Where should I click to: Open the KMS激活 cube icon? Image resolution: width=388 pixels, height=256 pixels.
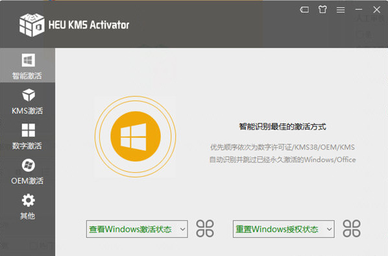tap(29, 95)
